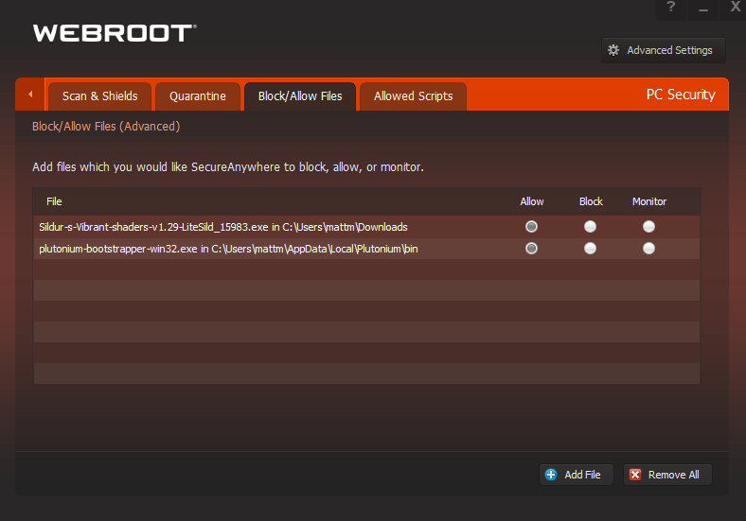
Task: Click the Block column header
Action: point(591,201)
